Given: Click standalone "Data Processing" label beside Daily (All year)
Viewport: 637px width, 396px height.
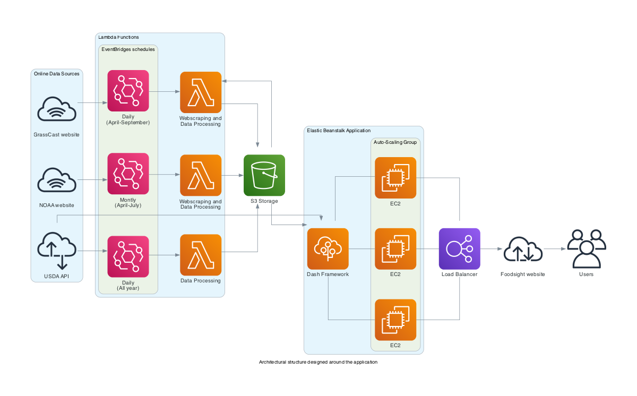Looking at the screenshot, I should pyautogui.click(x=201, y=281).
